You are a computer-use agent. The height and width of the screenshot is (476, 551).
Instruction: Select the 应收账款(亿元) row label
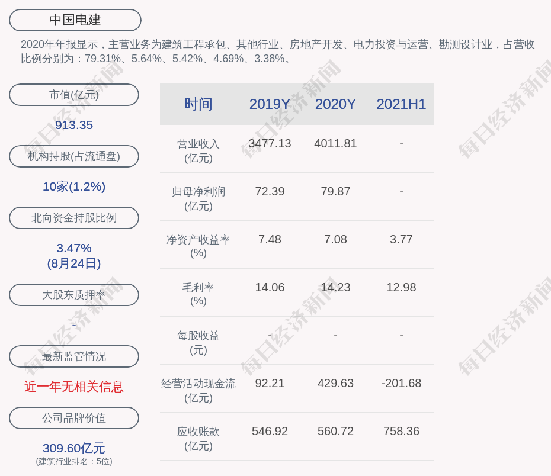(x=198, y=439)
